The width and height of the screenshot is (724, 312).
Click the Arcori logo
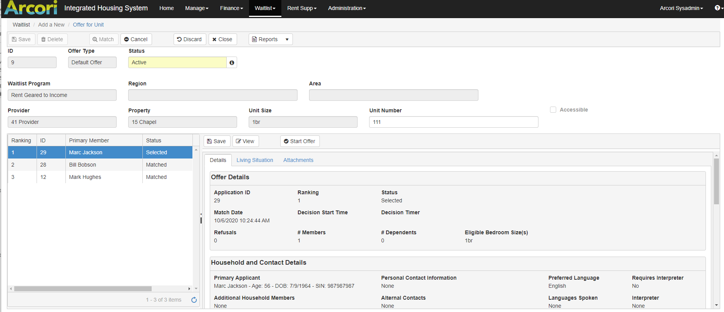tap(31, 8)
